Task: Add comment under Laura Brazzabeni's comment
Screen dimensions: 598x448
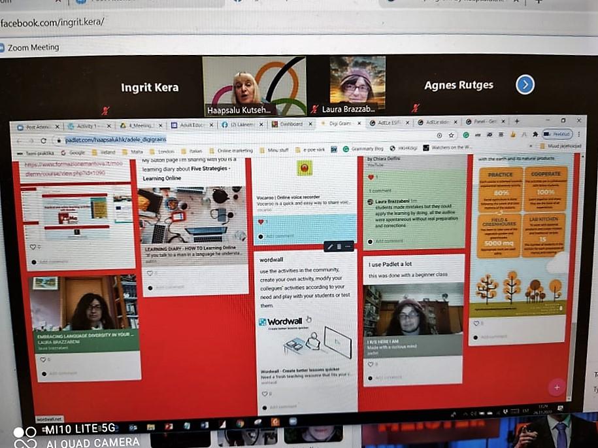Action: (389, 241)
